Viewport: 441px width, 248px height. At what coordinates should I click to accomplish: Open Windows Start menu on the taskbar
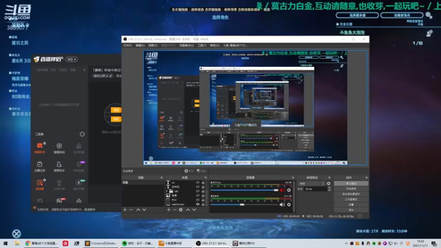pos(6,244)
